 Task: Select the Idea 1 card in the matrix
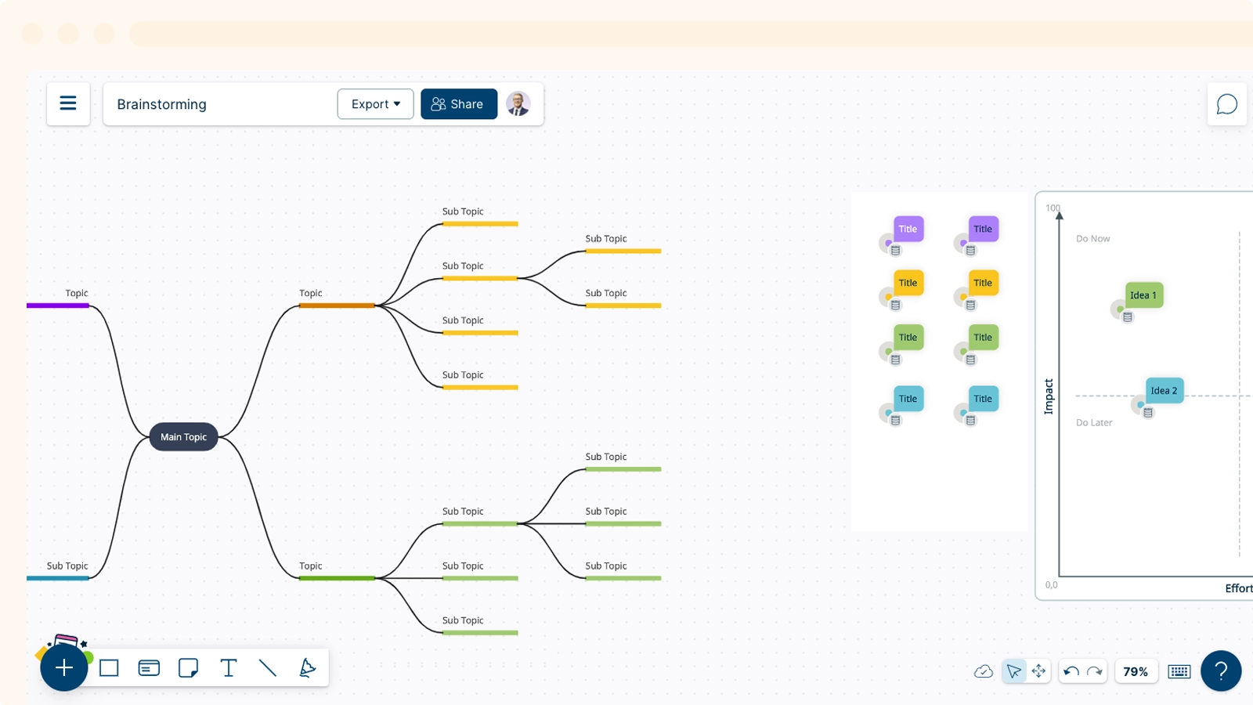click(x=1143, y=295)
